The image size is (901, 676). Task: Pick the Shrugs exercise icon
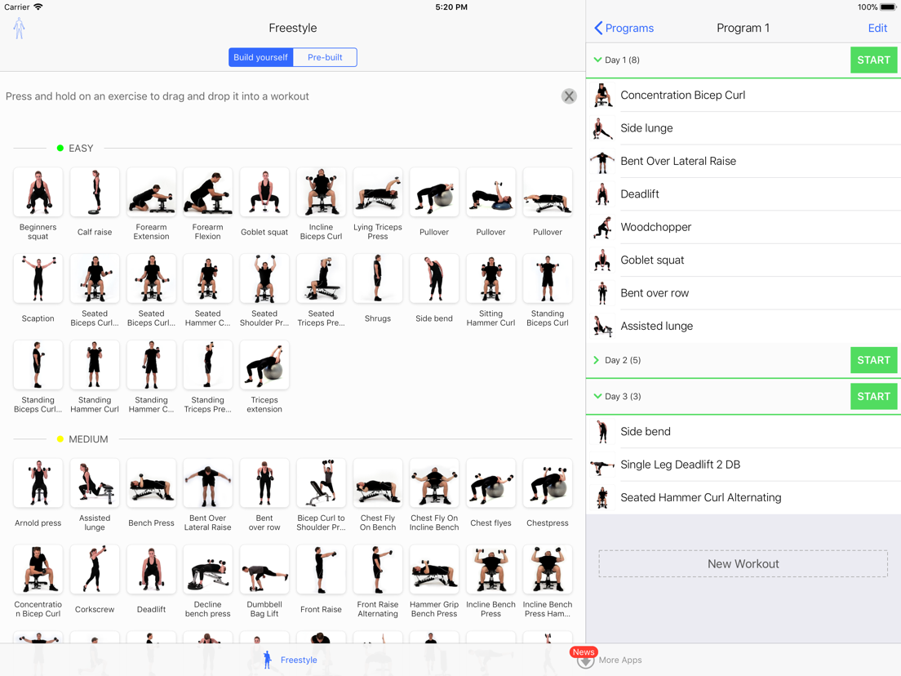[x=378, y=278]
